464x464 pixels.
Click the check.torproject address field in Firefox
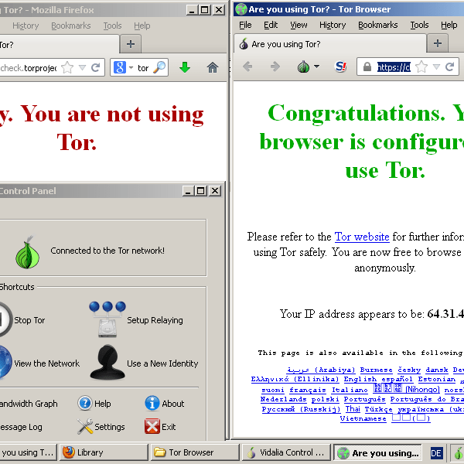29,68
